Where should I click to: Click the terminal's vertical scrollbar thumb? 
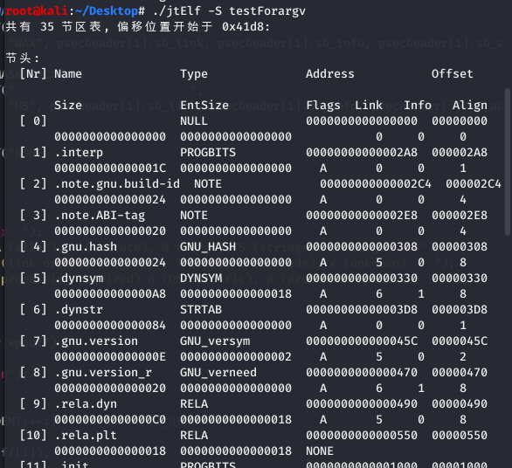tap(507, 162)
